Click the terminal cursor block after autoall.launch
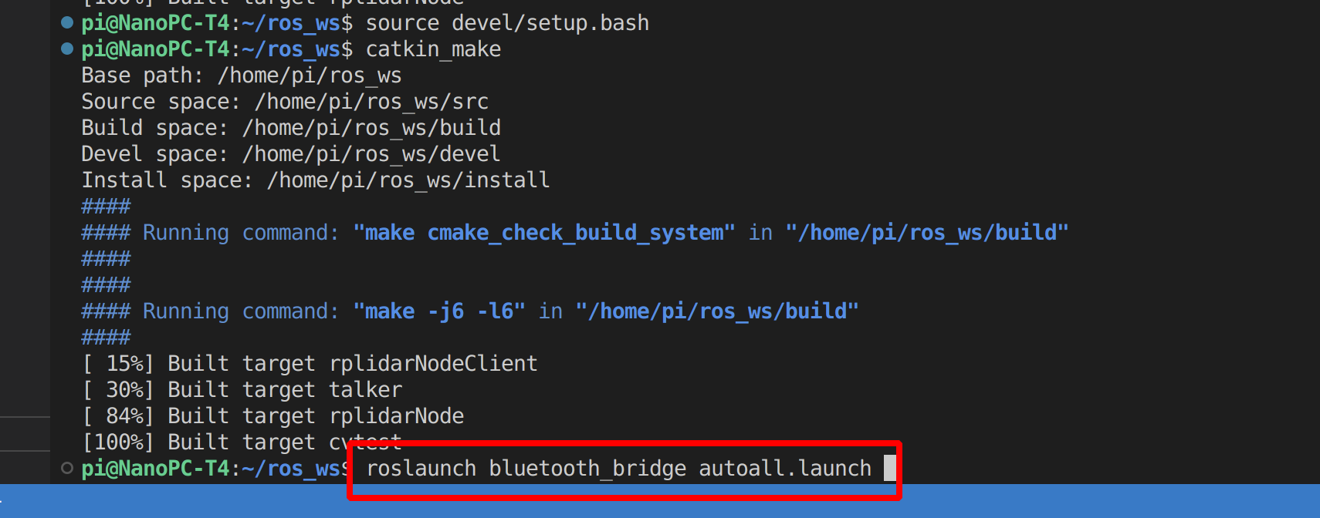 pyautogui.click(x=889, y=468)
